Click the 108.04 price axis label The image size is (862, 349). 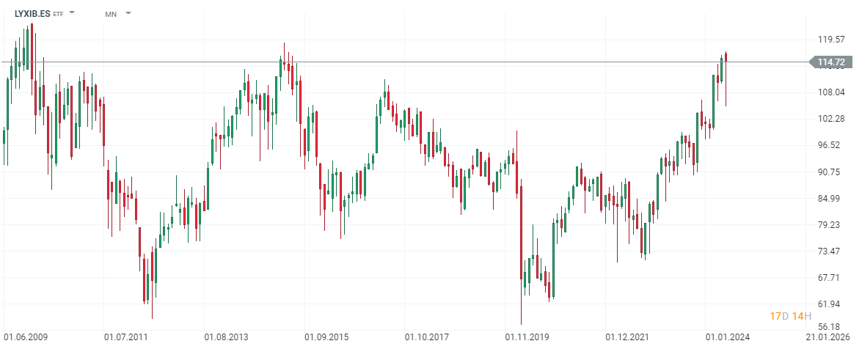click(830, 92)
